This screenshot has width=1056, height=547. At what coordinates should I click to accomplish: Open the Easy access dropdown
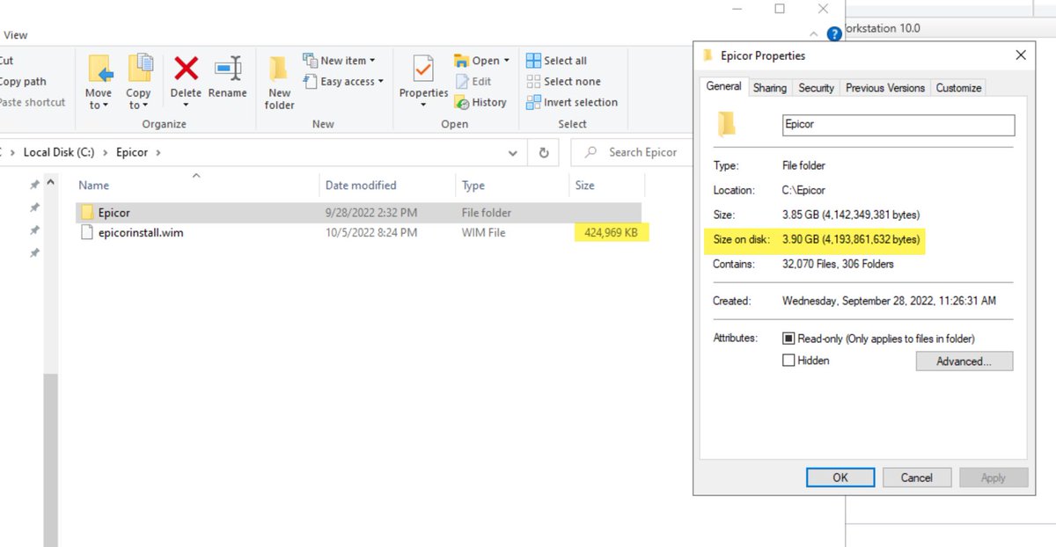tap(343, 82)
